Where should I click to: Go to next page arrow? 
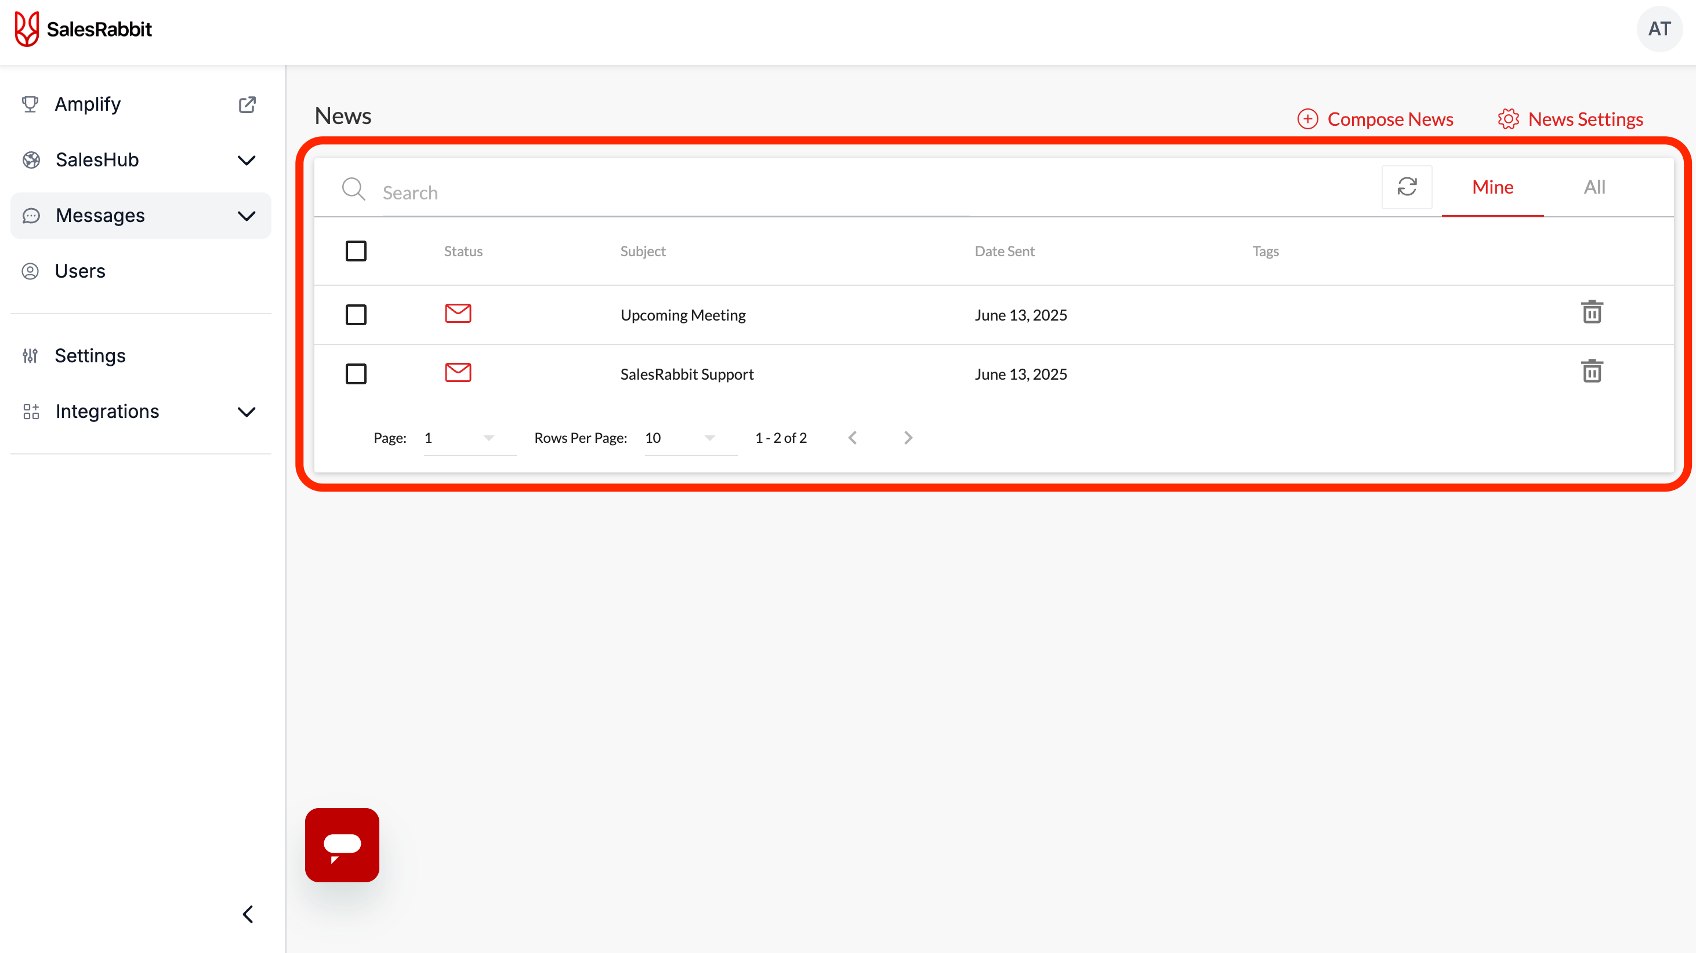tap(908, 438)
